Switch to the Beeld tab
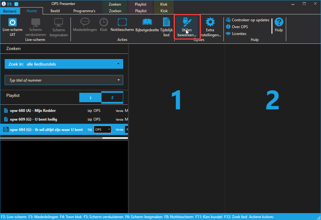 (x=55, y=11)
